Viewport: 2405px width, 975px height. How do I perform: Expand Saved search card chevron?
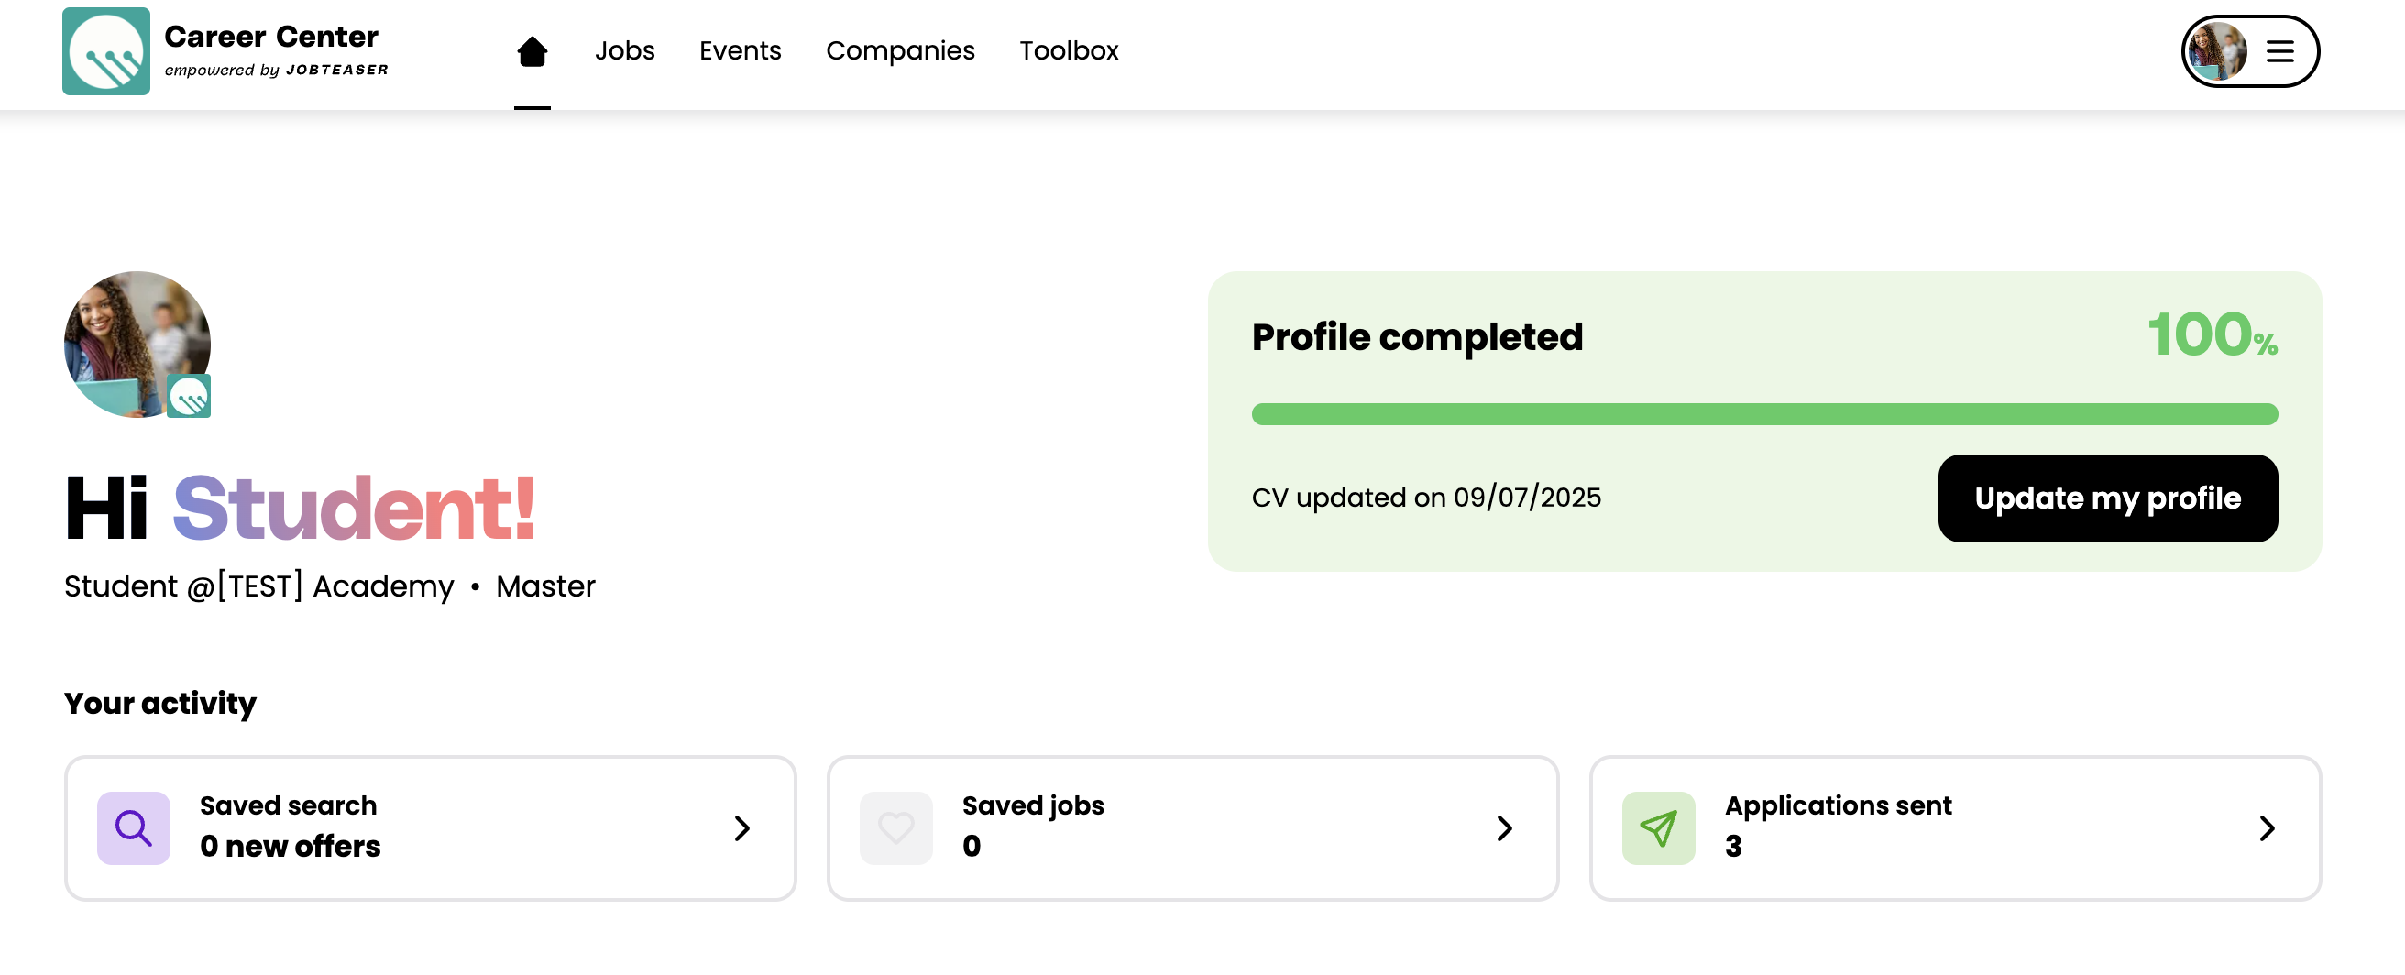click(742, 827)
